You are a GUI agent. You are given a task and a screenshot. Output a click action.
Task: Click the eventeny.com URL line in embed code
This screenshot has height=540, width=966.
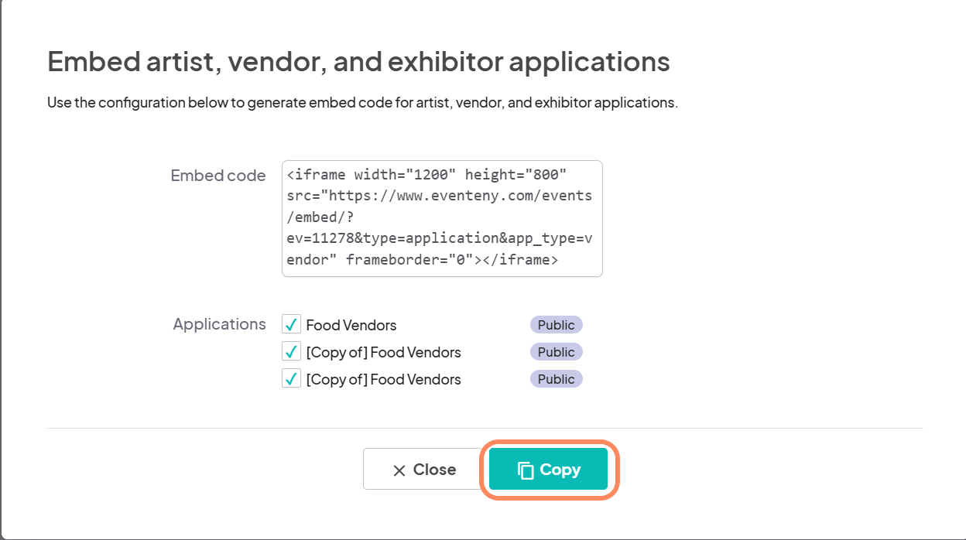tap(439, 196)
